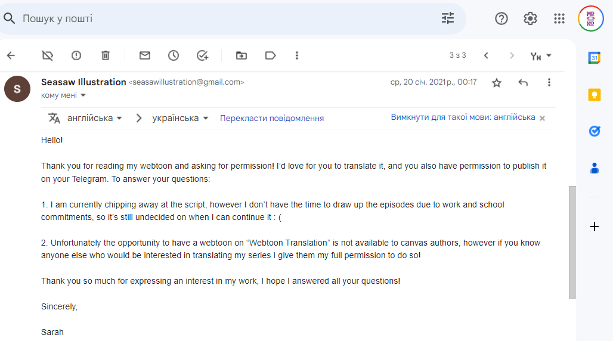Image resolution: width=613 pixels, height=341 pixels.
Task: Snooze this email with the clock icon
Action: (174, 55)
